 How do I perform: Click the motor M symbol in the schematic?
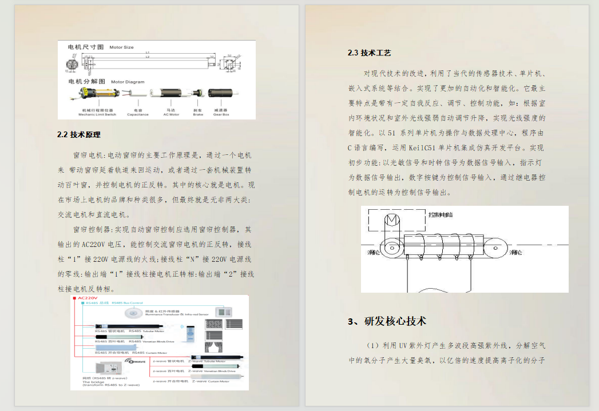tap(392, 220)
